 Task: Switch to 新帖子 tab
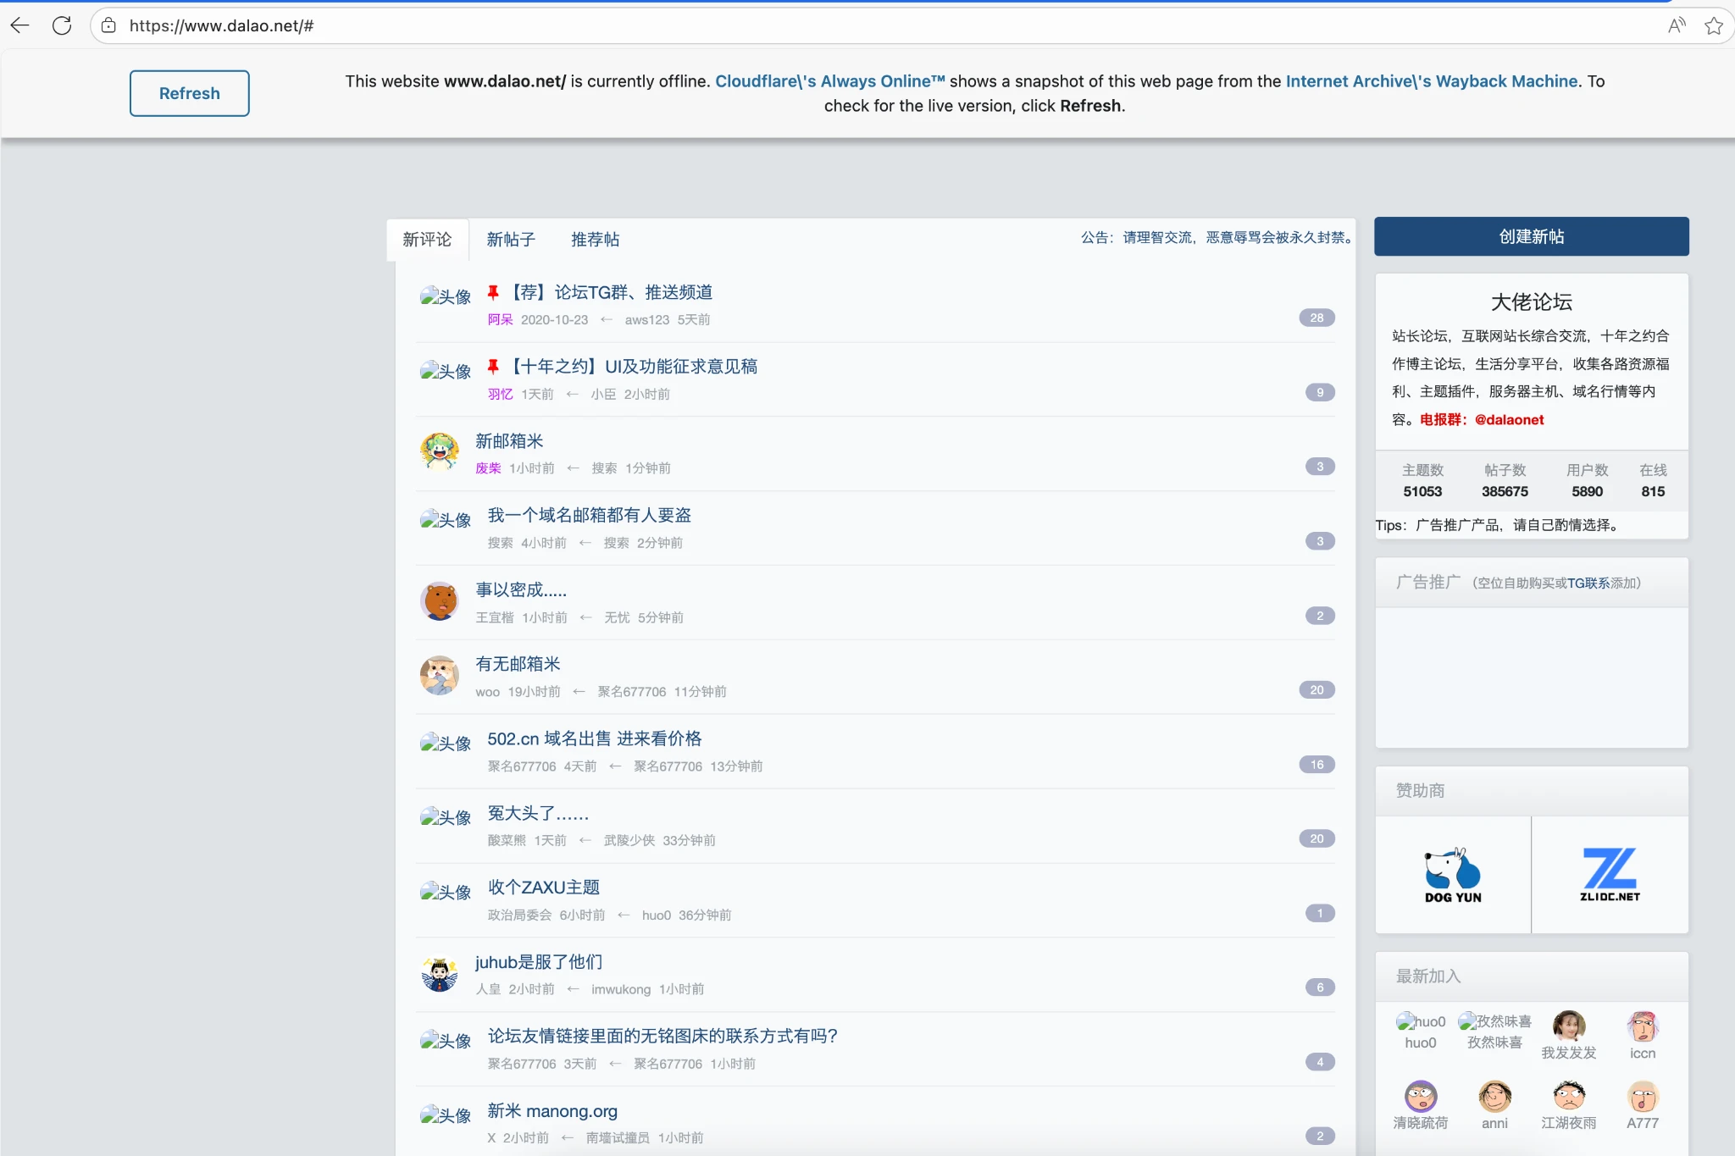pyautogui.click(x=511, y=240)
